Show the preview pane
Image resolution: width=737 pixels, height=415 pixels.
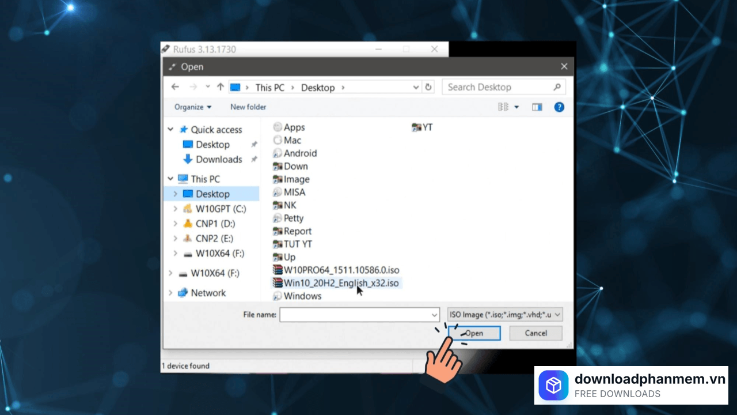pyautogui.click(x=537, y=107)
